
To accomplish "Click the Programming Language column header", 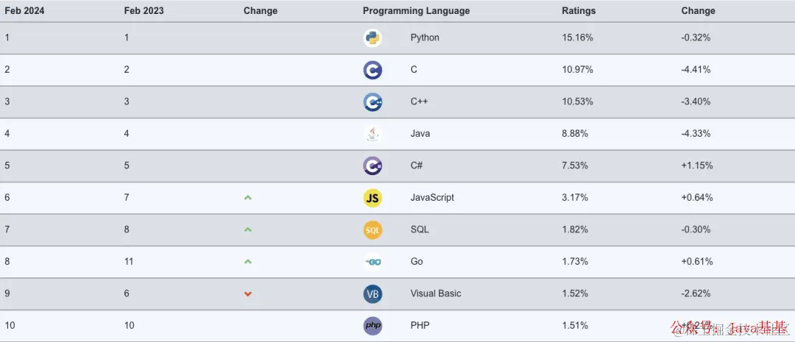I will tap(416, 10).
